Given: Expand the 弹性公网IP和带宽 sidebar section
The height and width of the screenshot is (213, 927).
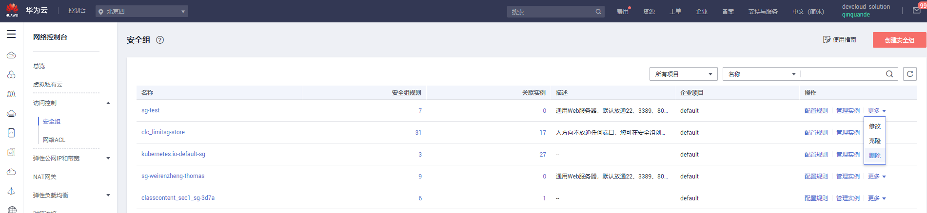Looking at the screenshot, I should (x=108, y=159).
